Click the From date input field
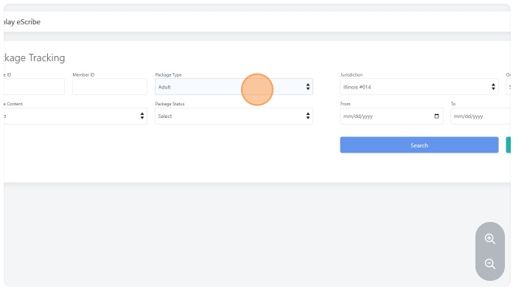 (x=391, y=116)
